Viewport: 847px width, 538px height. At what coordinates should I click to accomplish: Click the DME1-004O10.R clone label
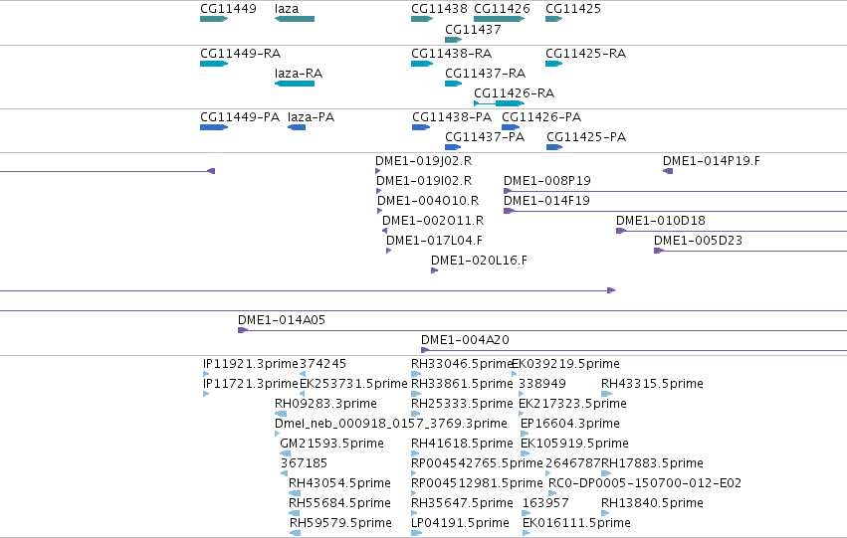(428, 201)
